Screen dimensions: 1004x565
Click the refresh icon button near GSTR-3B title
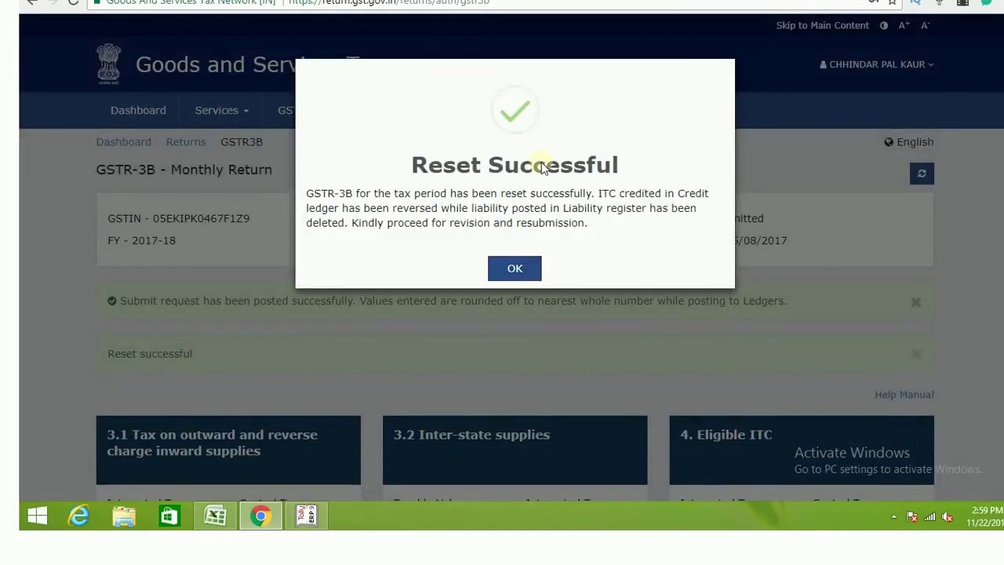point(922,173)
